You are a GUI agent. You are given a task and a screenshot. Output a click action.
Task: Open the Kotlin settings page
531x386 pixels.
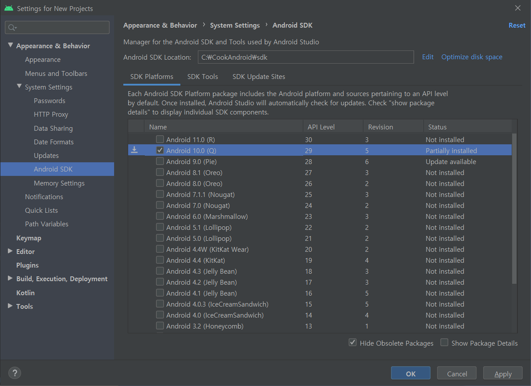click(25, 293)
